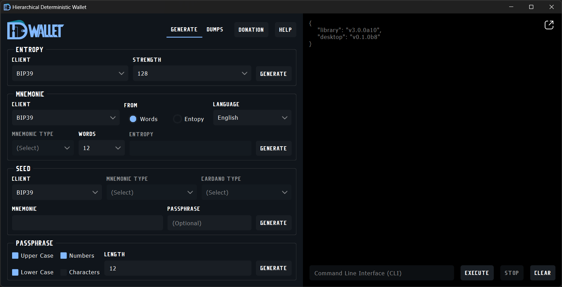Screen dimensions: 562x287
Task: Click Generate in the Entropy section
Action: tap(274, 74)
